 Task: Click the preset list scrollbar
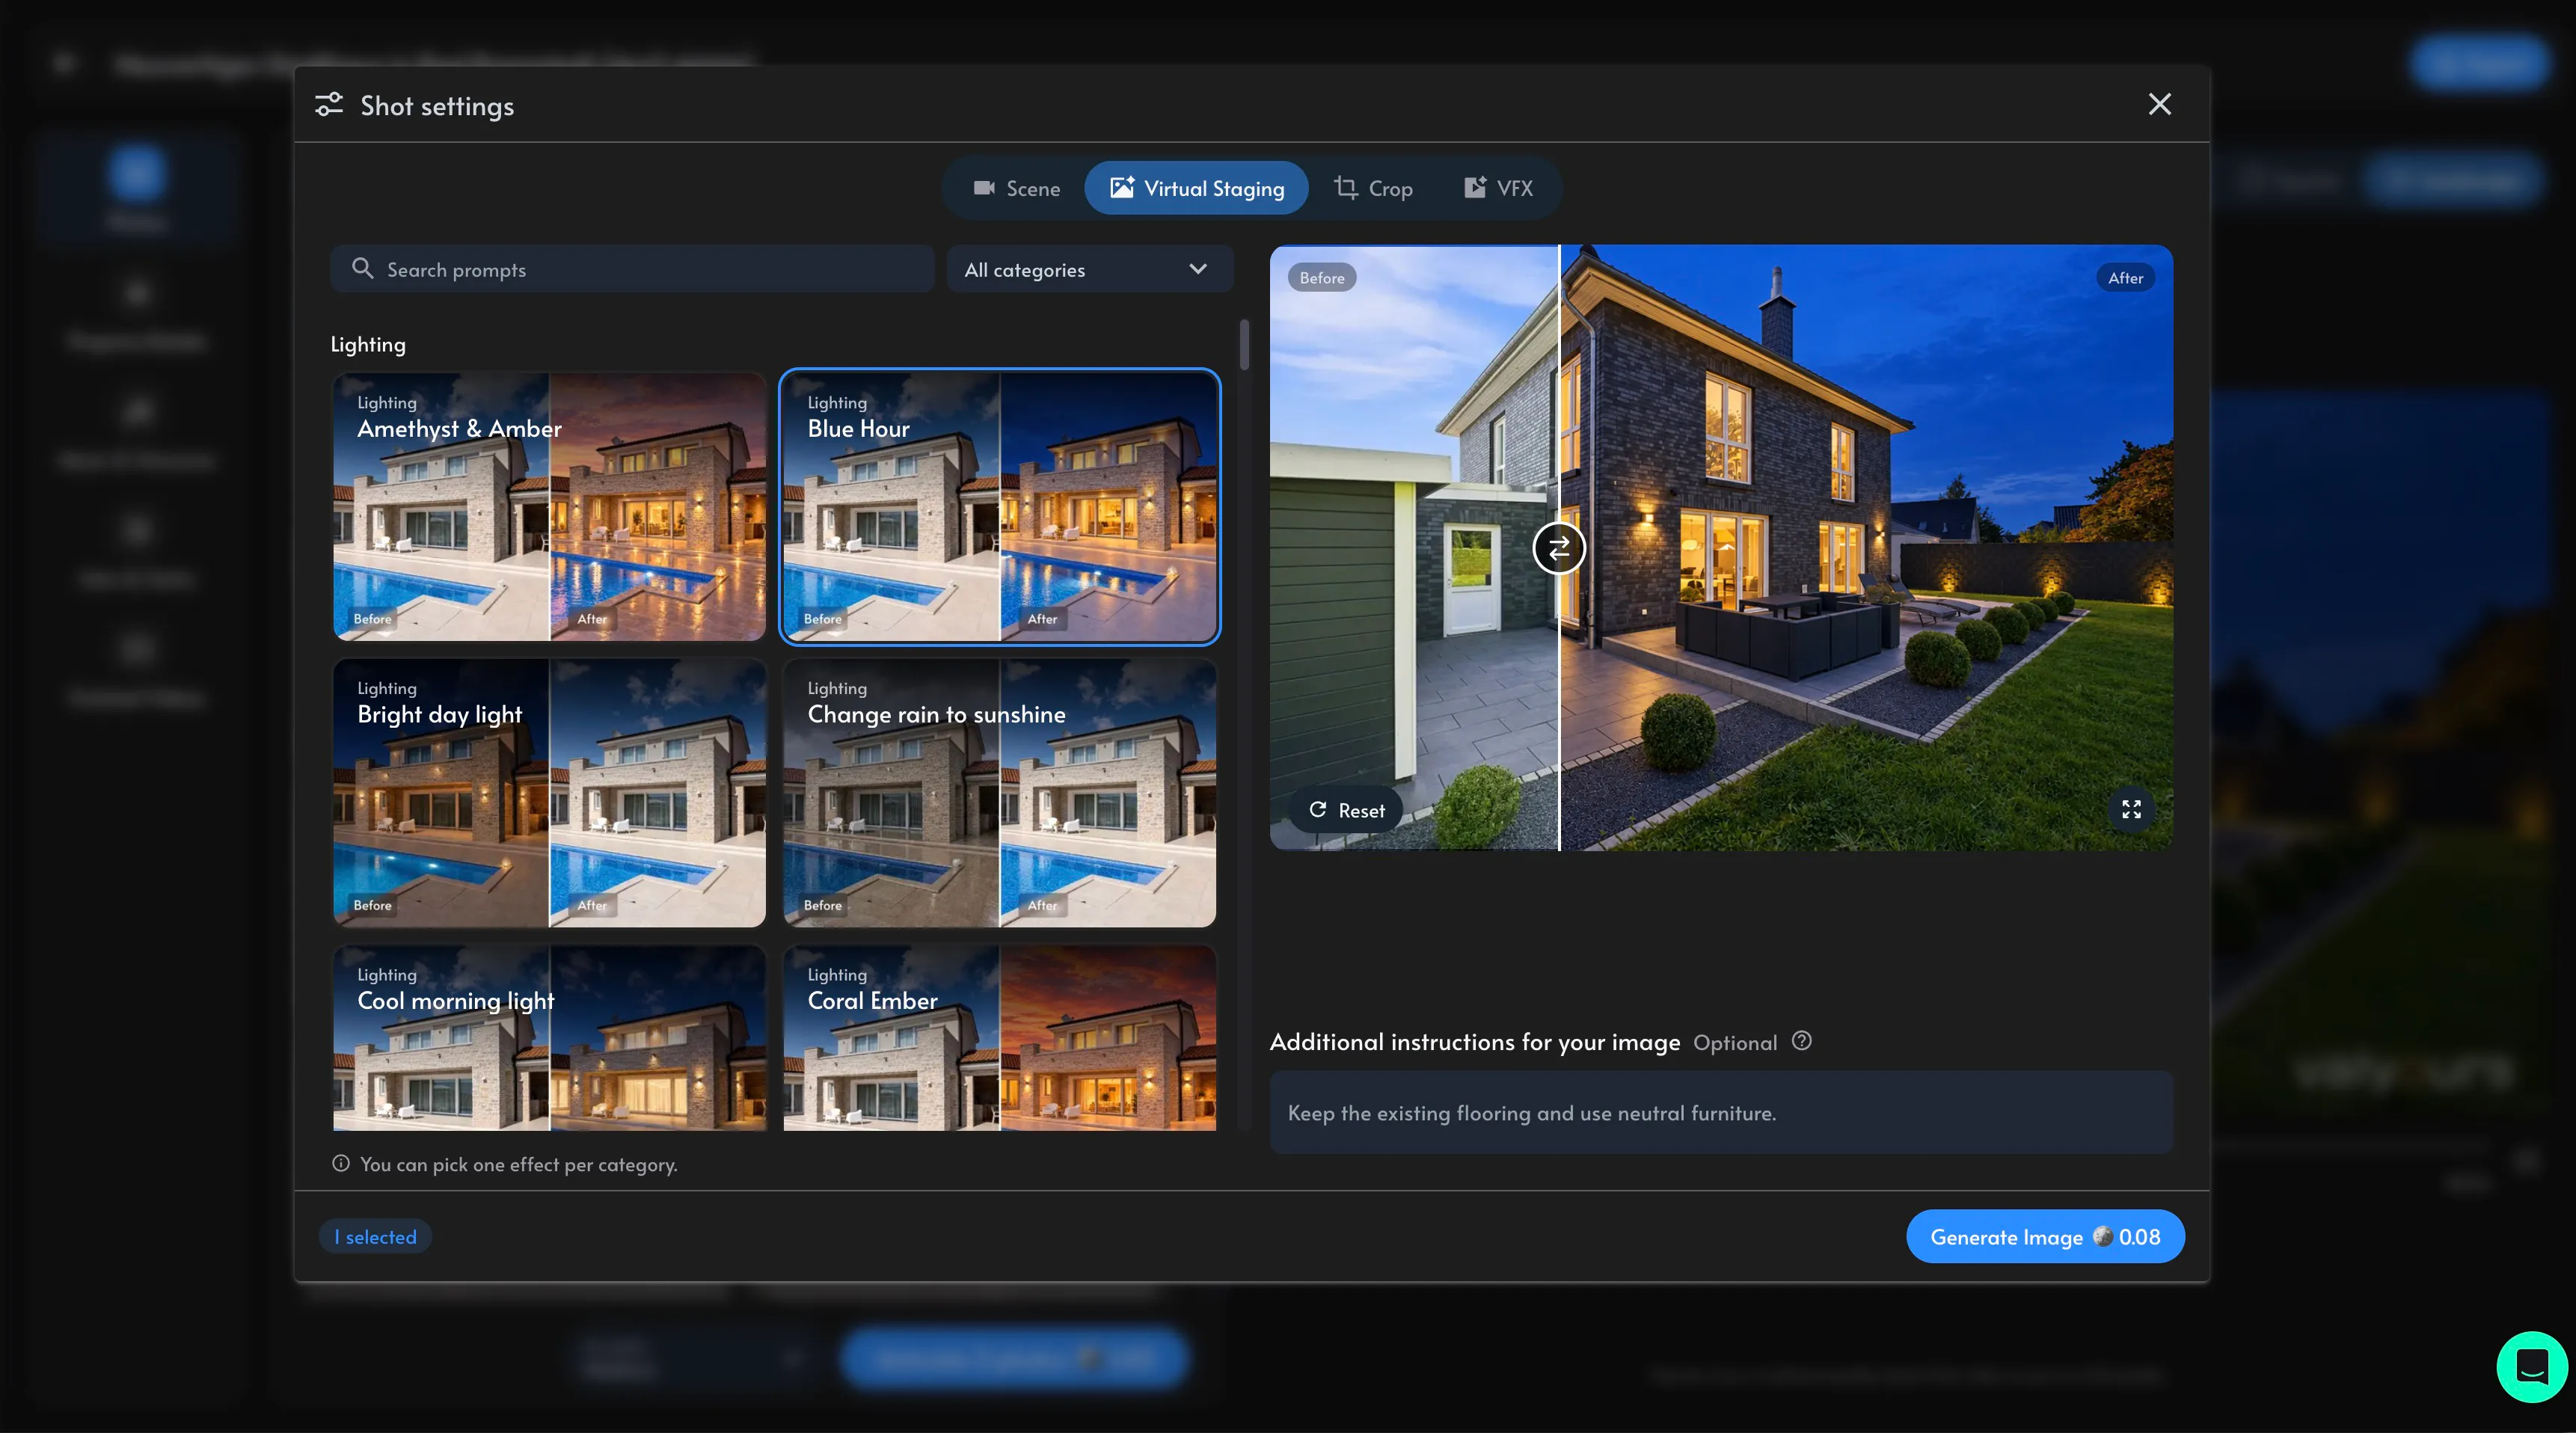pos(1244,344)
